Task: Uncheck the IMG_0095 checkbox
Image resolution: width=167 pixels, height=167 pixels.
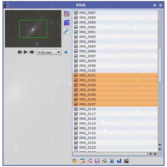Action: coord(76,46)
